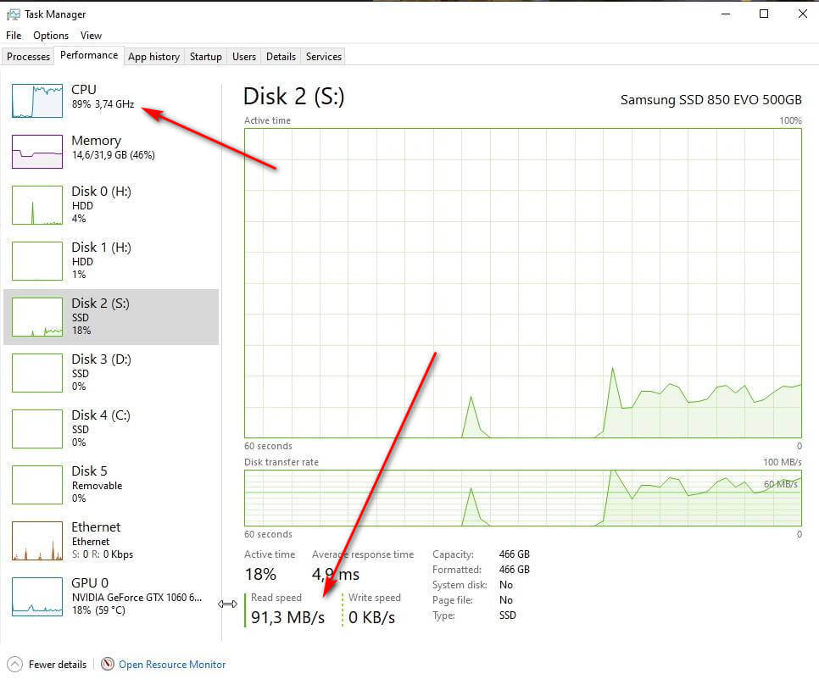
Task: Click the Average response time value
Action: 336,574
